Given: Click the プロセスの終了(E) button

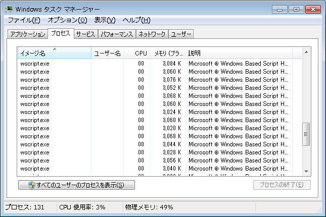Looking at the screenshot, I should tap(282, 185).
